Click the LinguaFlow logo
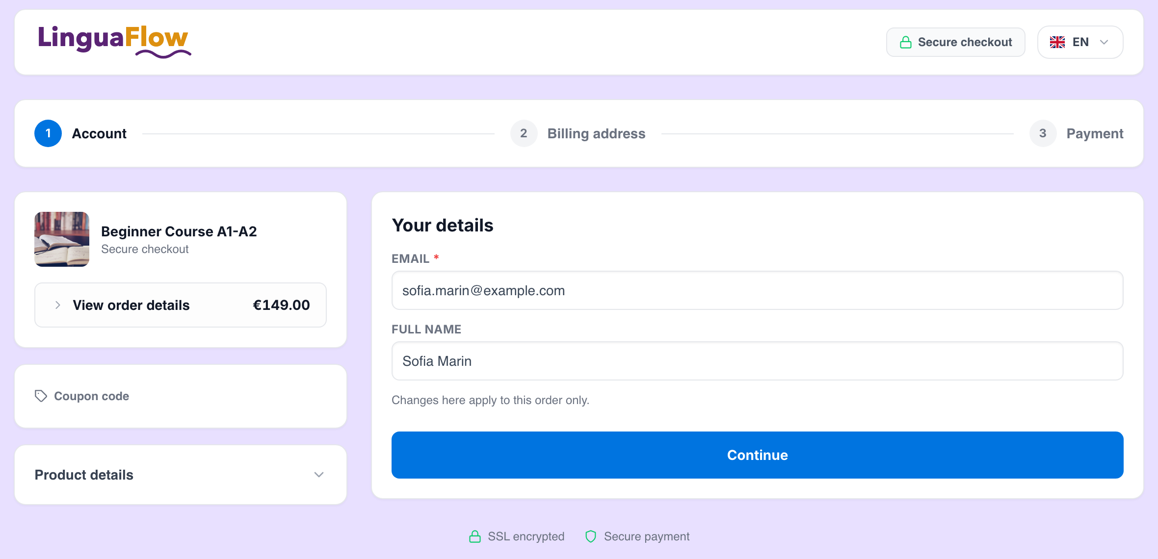This screenshot has width=1158, height=559. tap(114, 42)
